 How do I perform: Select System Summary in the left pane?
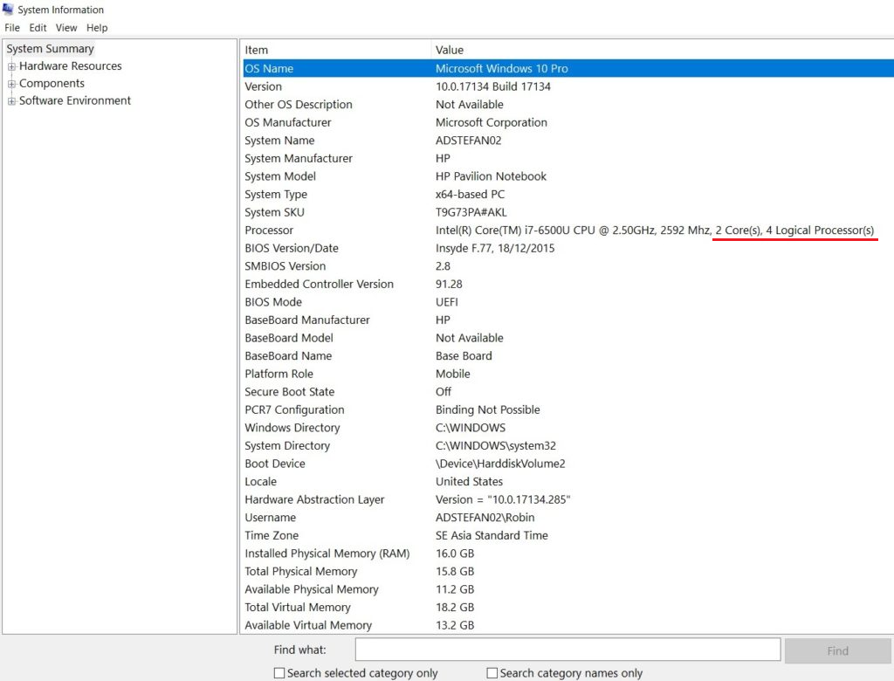coord(50,49)
